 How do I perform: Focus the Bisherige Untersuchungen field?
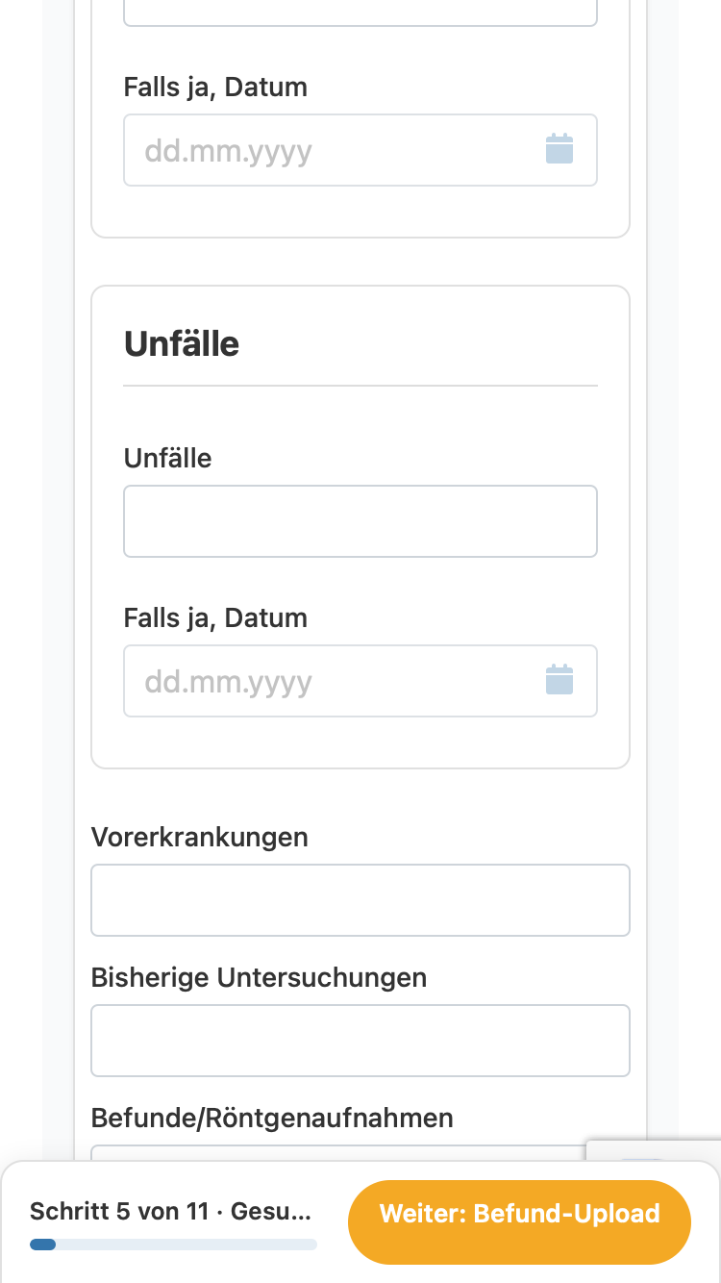[360, 1041]
